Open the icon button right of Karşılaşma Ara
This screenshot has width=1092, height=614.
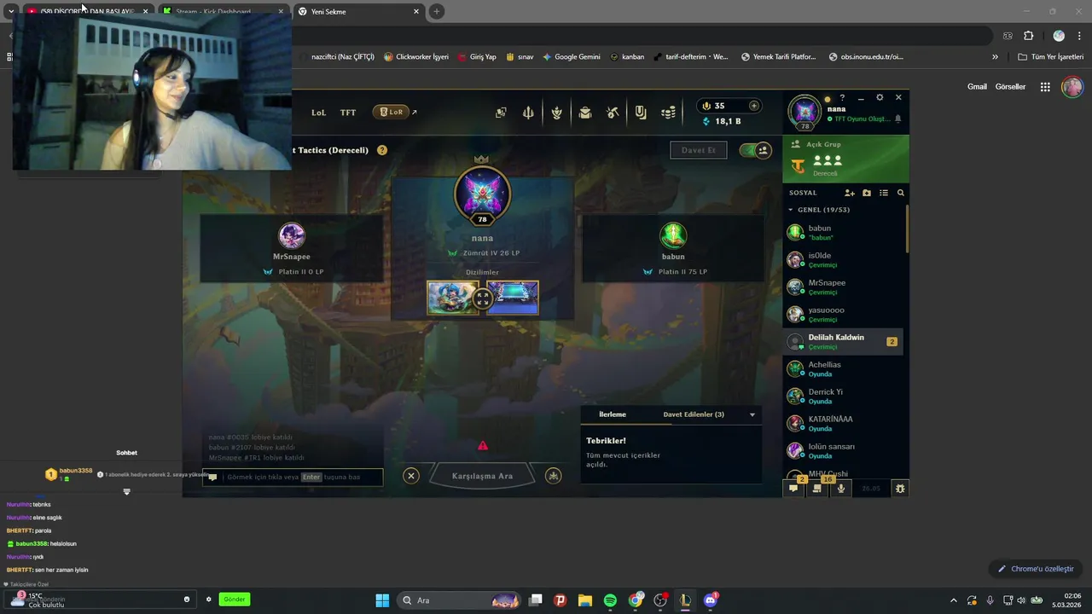coord(554,476)
